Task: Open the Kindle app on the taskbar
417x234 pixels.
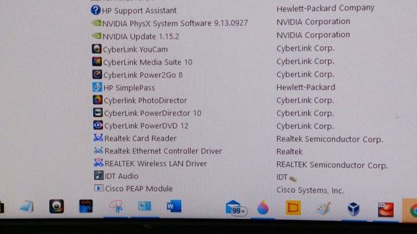Action: click(x=86, y=207)
